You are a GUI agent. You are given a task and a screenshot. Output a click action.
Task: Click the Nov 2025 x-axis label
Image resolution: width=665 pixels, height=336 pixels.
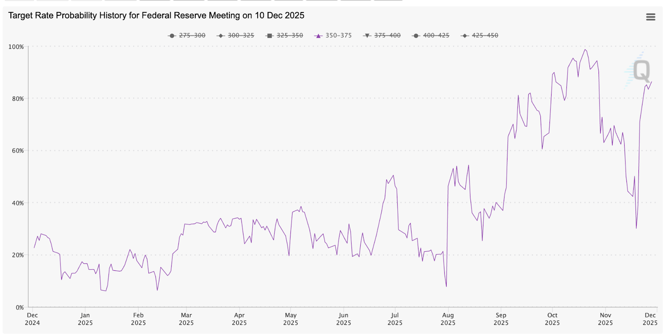coord(605,319)
